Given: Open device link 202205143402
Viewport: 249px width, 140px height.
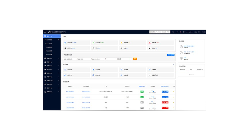Looking at the screenshot, I should 70,102.
